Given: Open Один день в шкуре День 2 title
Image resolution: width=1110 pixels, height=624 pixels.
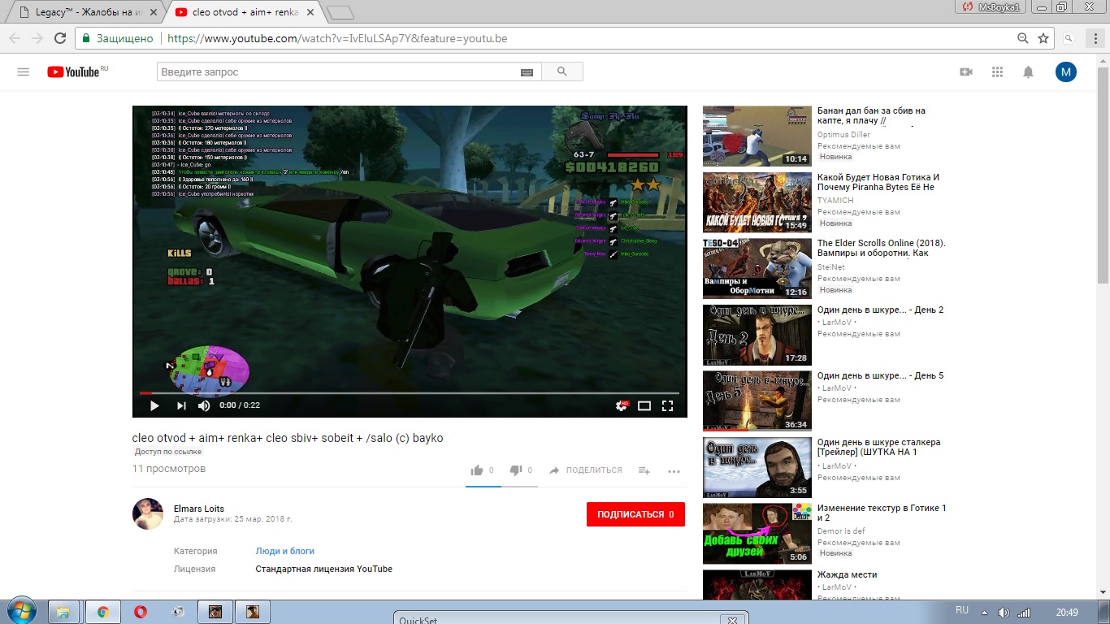Looking at the screenshot, I should [x=880, y=310].
